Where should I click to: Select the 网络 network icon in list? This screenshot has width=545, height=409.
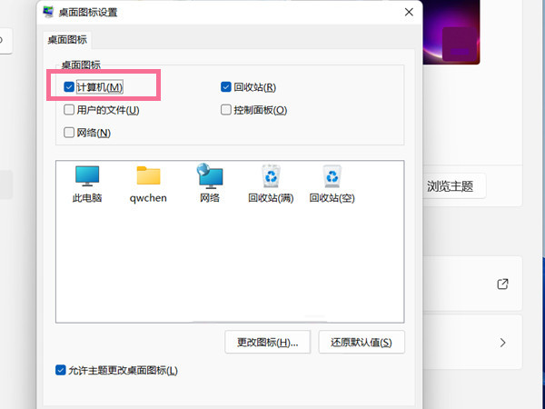pos(209,182)
